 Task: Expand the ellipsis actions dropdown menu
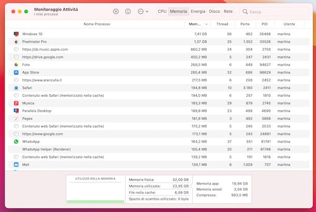tap(143, 11)
